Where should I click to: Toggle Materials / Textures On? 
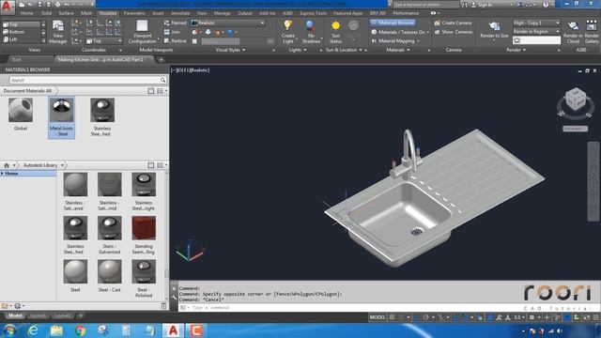pos(400,32)
